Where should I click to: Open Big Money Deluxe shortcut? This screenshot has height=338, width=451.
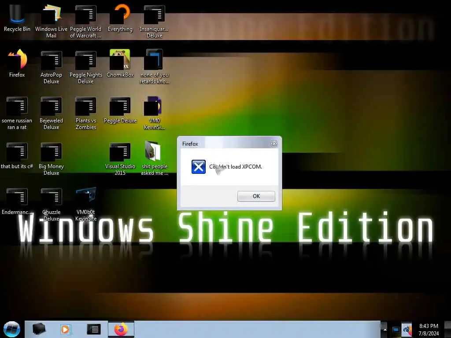(x=51, y=158)
